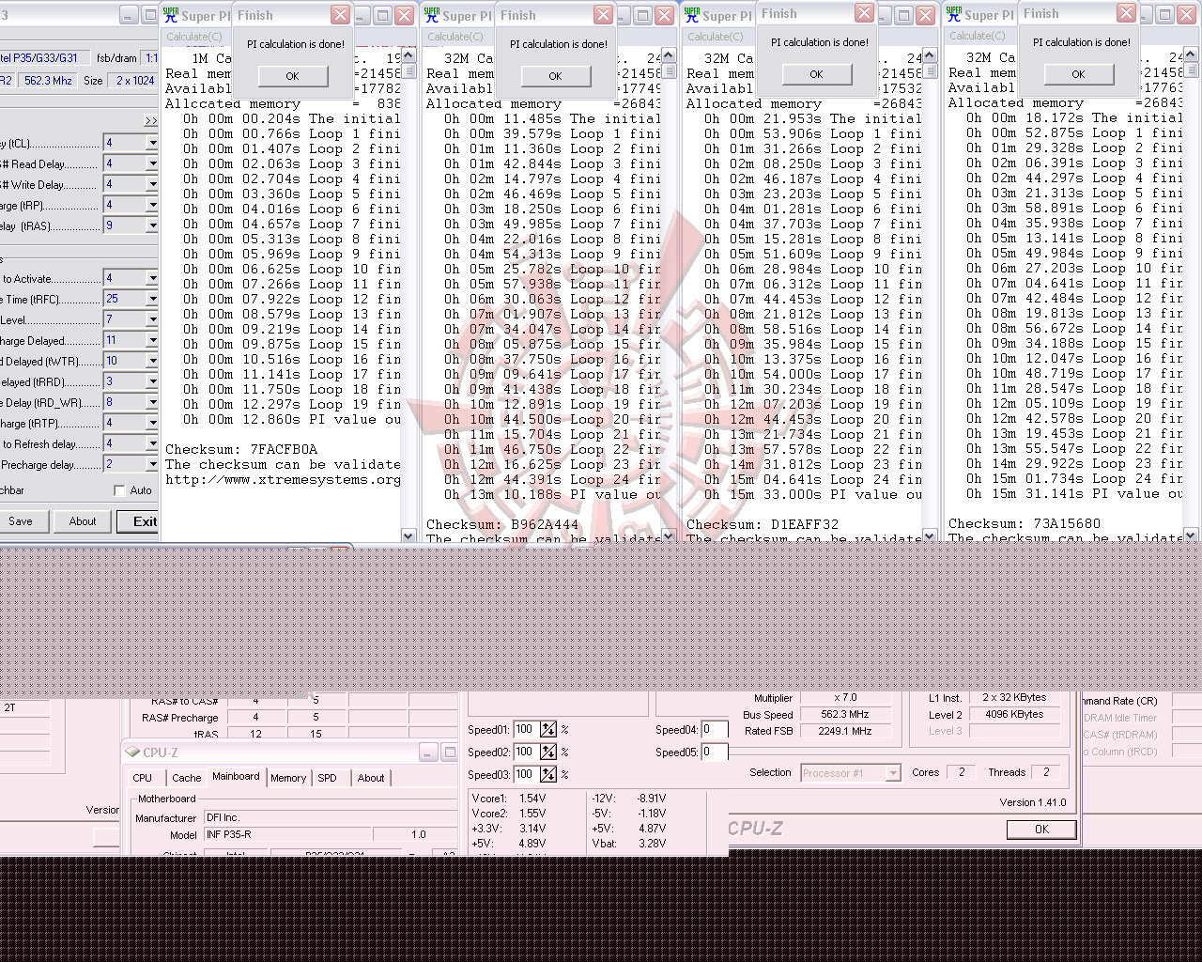Screen dimensions: 1202x962
Task: Switch to the Cache tab in CPU-Z
Action: pos(186,778)
